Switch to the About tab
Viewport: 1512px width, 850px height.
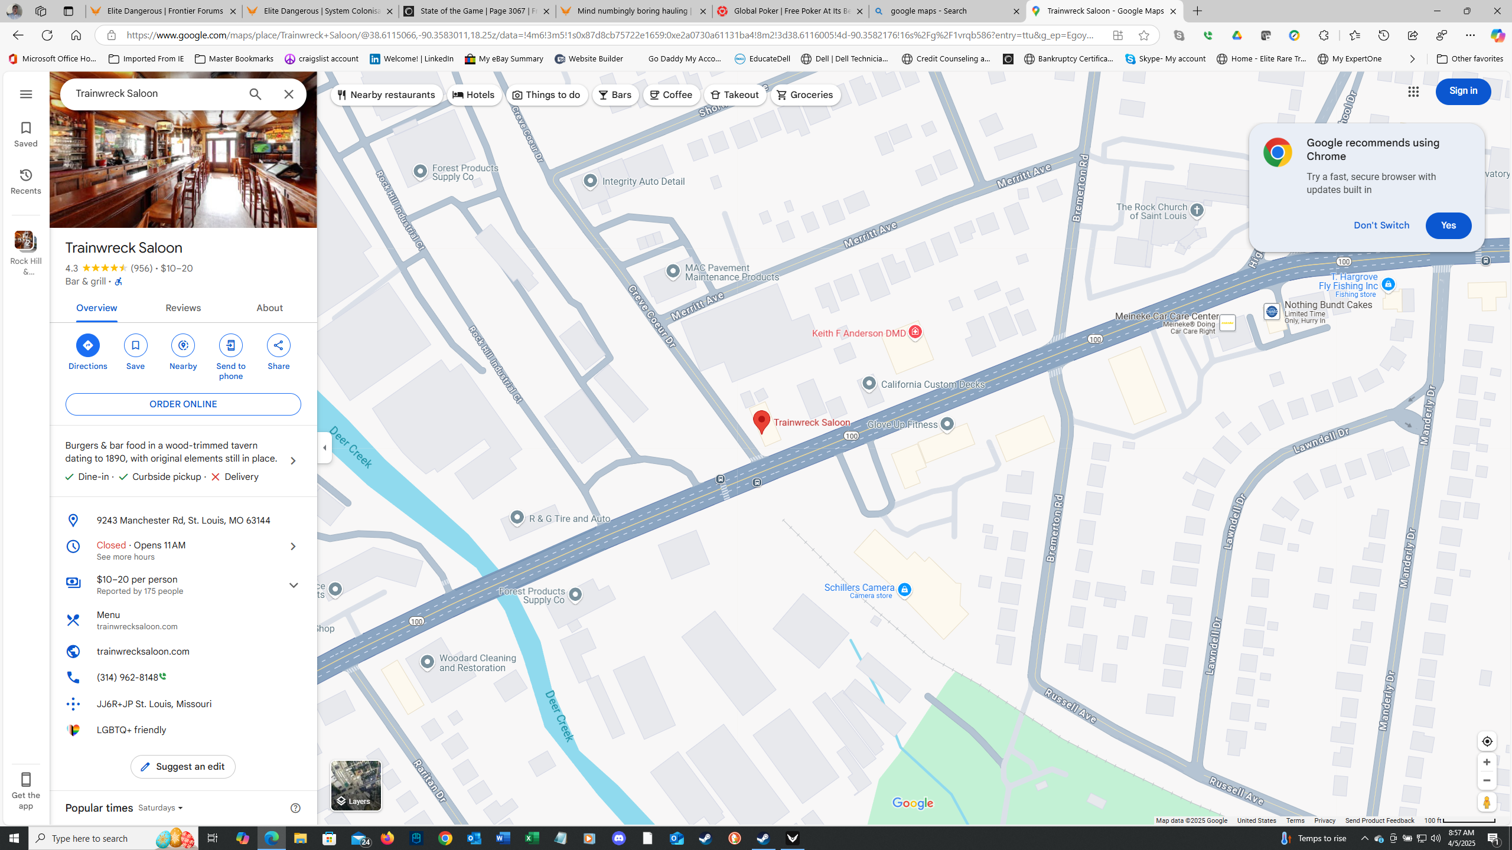point(269,308)
